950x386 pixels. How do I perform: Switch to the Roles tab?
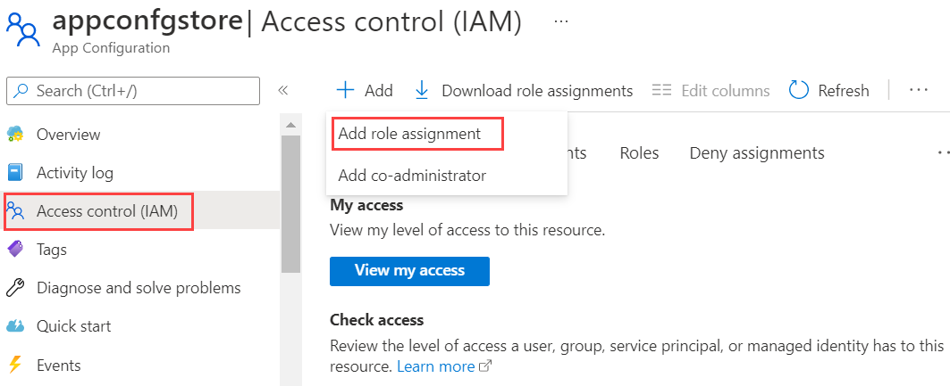(639, 153)
